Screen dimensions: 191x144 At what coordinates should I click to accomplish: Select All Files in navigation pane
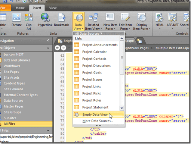(26, 124)
